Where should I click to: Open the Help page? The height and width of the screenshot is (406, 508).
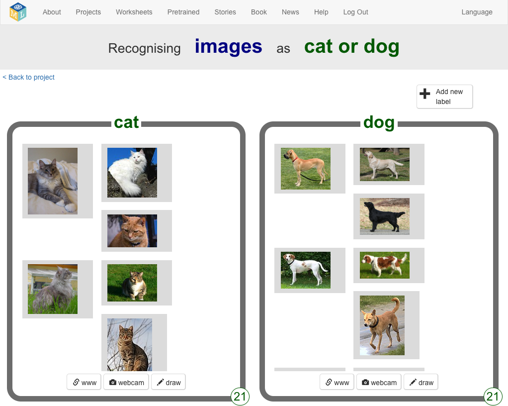pos(321,12)
